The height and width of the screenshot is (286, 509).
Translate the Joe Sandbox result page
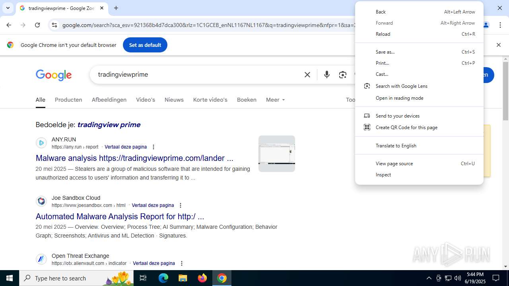point(153,205)
